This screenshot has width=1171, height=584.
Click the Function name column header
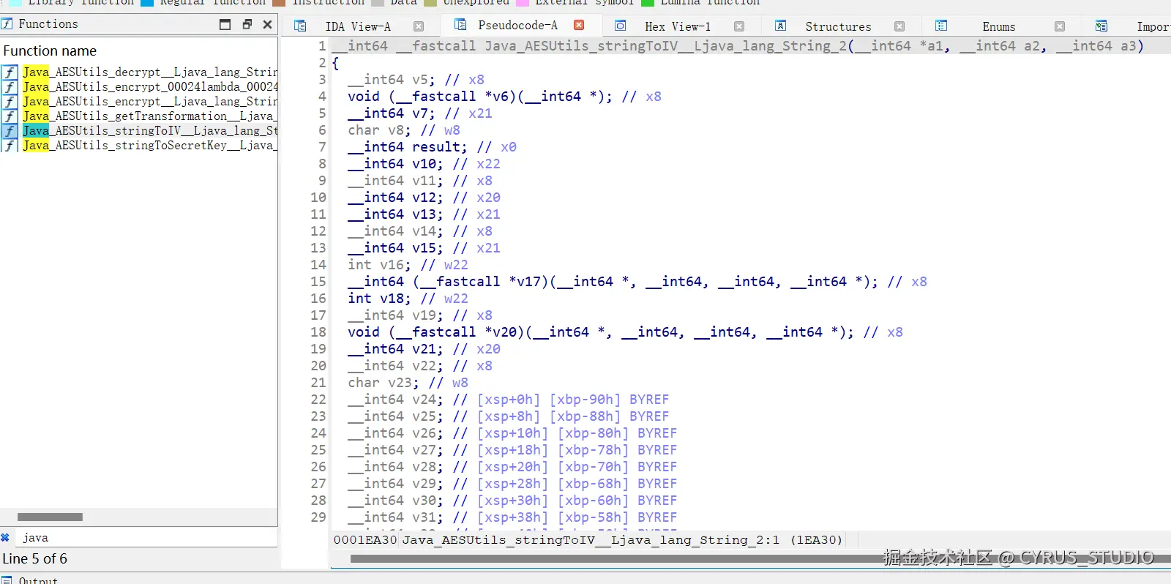(50, 51)
